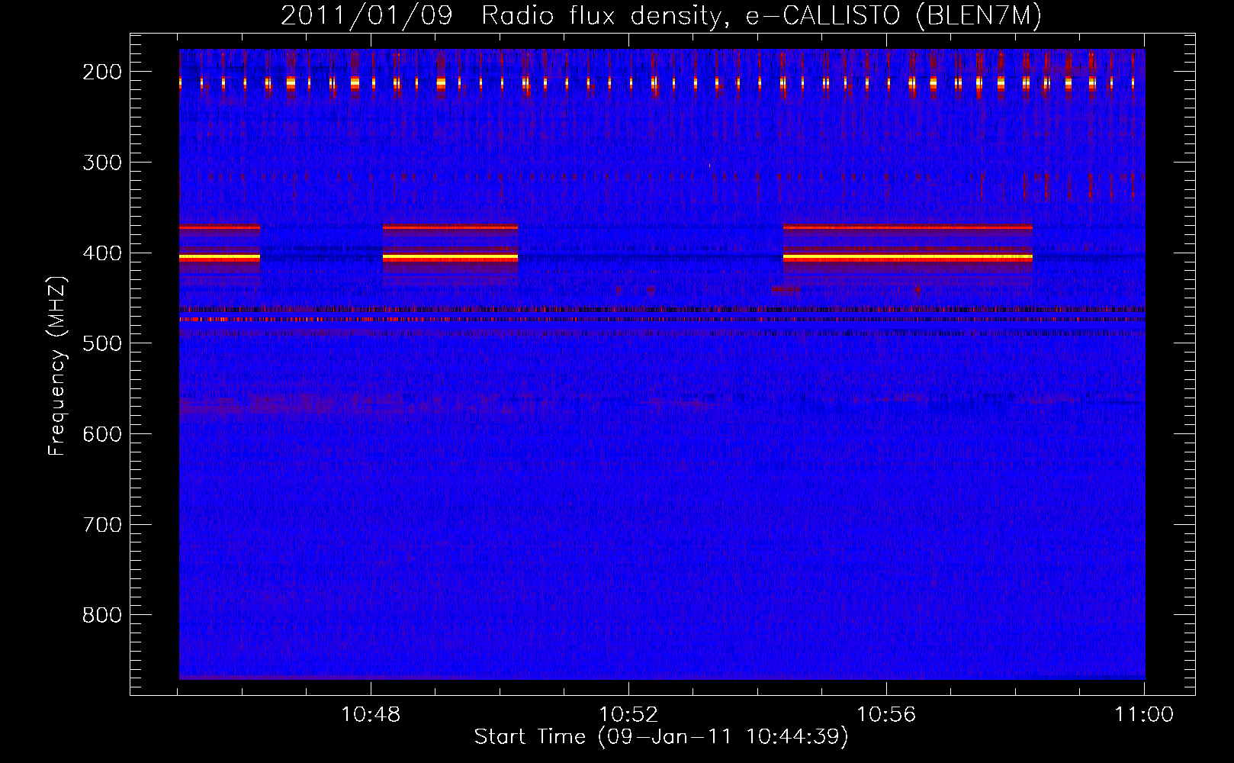The image size is (1234, 763).
Task: Click the 700 frequency tick label
Action: [x=102, y=525]
